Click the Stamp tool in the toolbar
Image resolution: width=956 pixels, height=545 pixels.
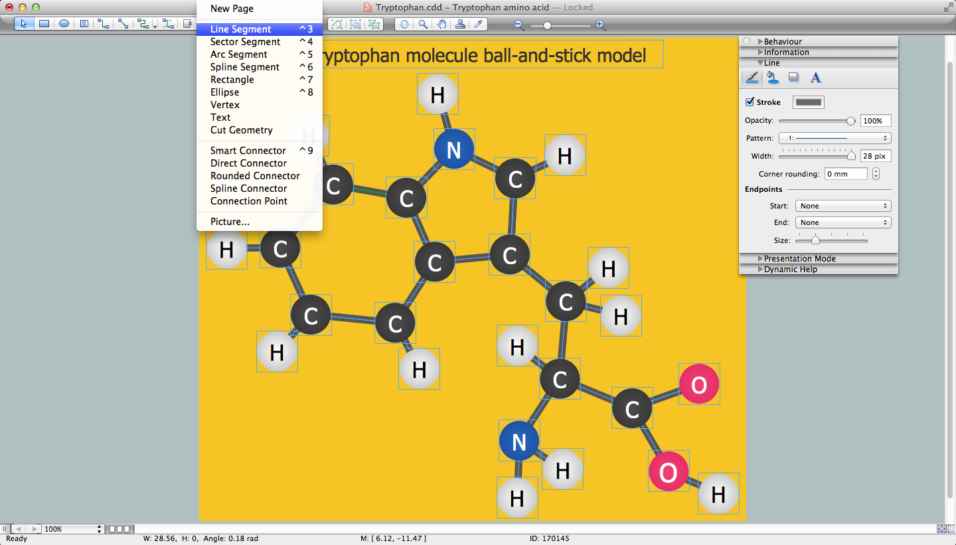pyautogui.click(x=460, y=25)
